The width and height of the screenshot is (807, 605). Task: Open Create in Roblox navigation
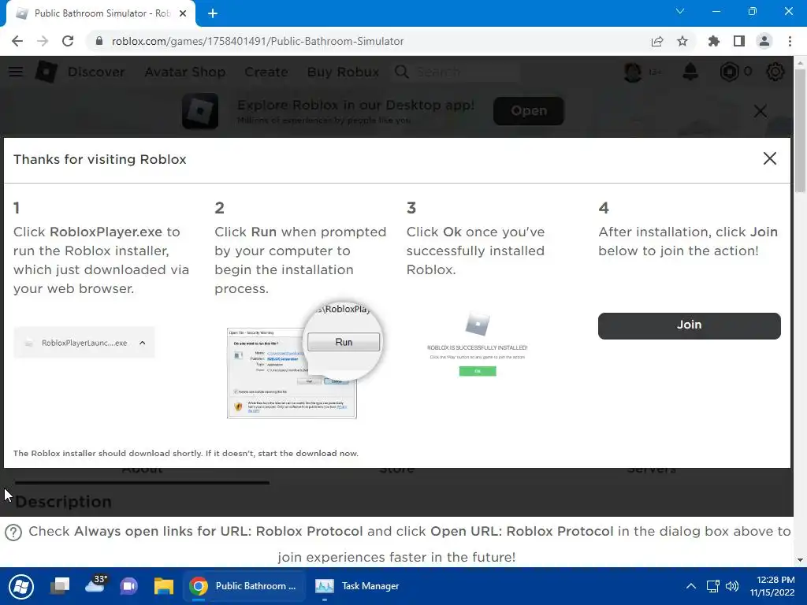coord(266,72)
